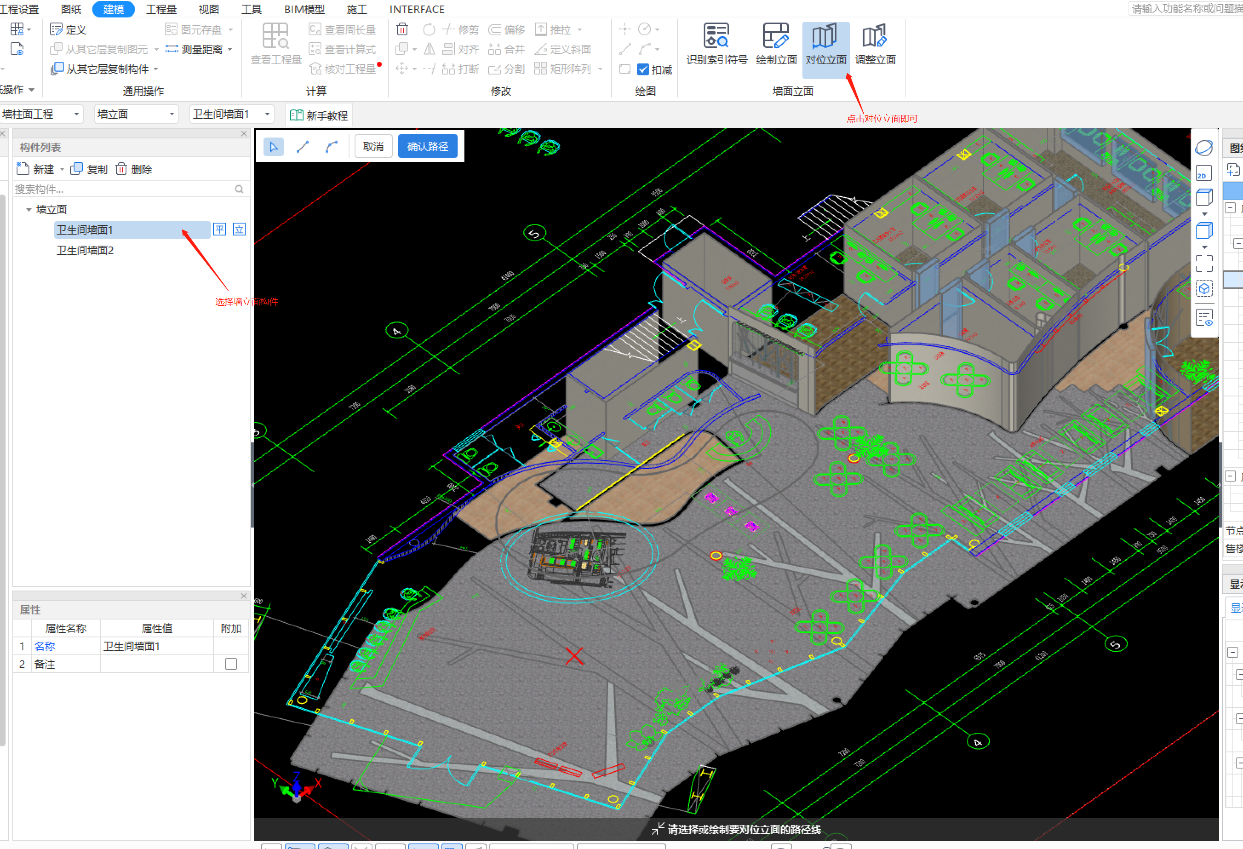
Task: Expand the 矩形阵列 dropdown arrow
Action: pos(600,69)
